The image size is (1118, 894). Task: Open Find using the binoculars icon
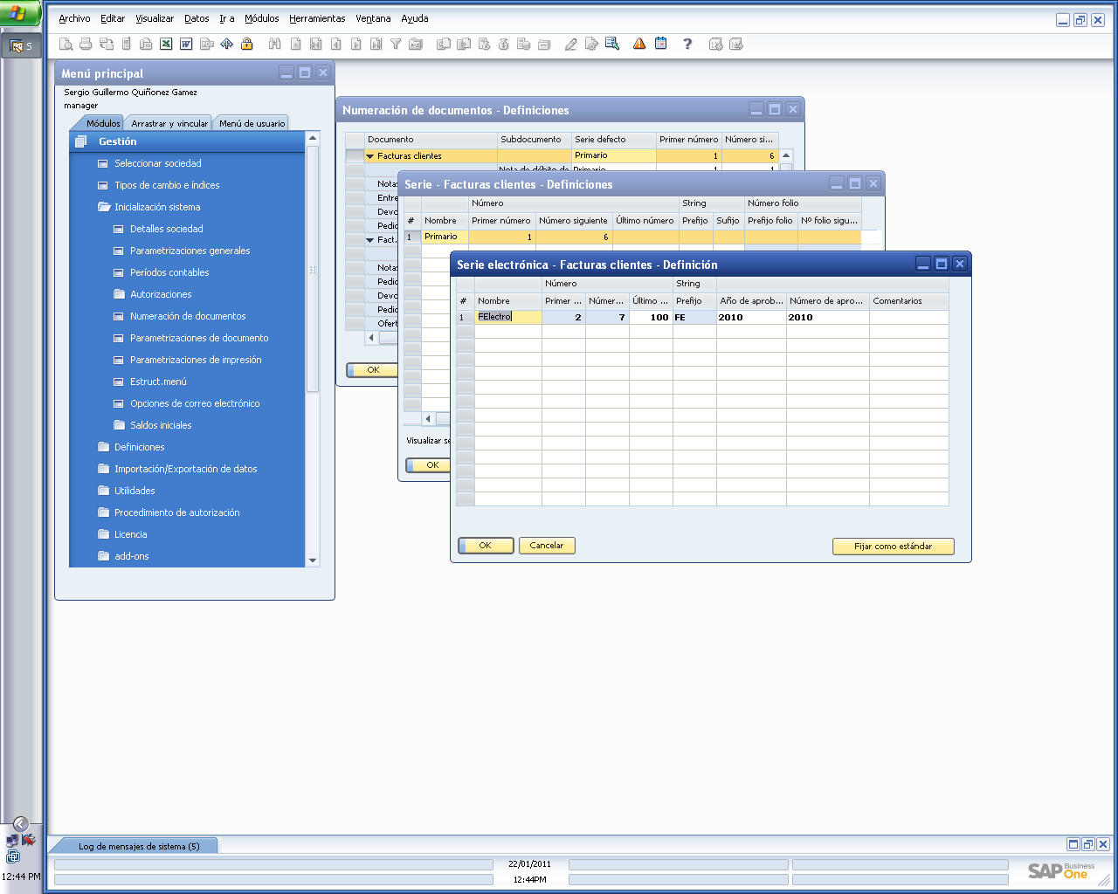pyautogui.click(x=274, y=43)
